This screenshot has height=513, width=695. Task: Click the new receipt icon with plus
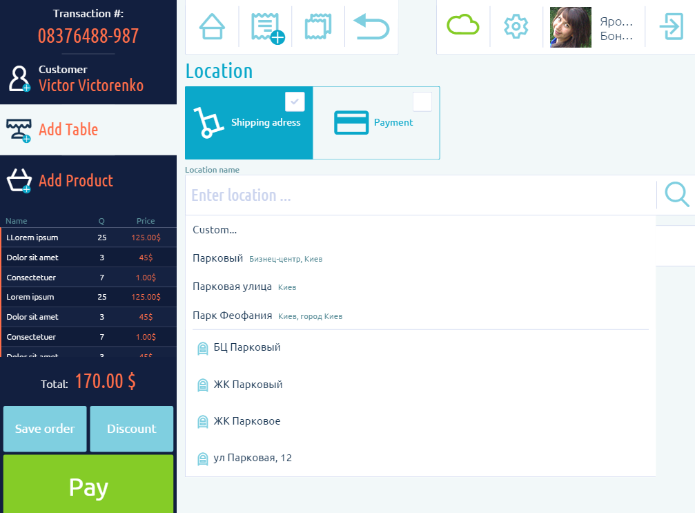tap(266, 27)
